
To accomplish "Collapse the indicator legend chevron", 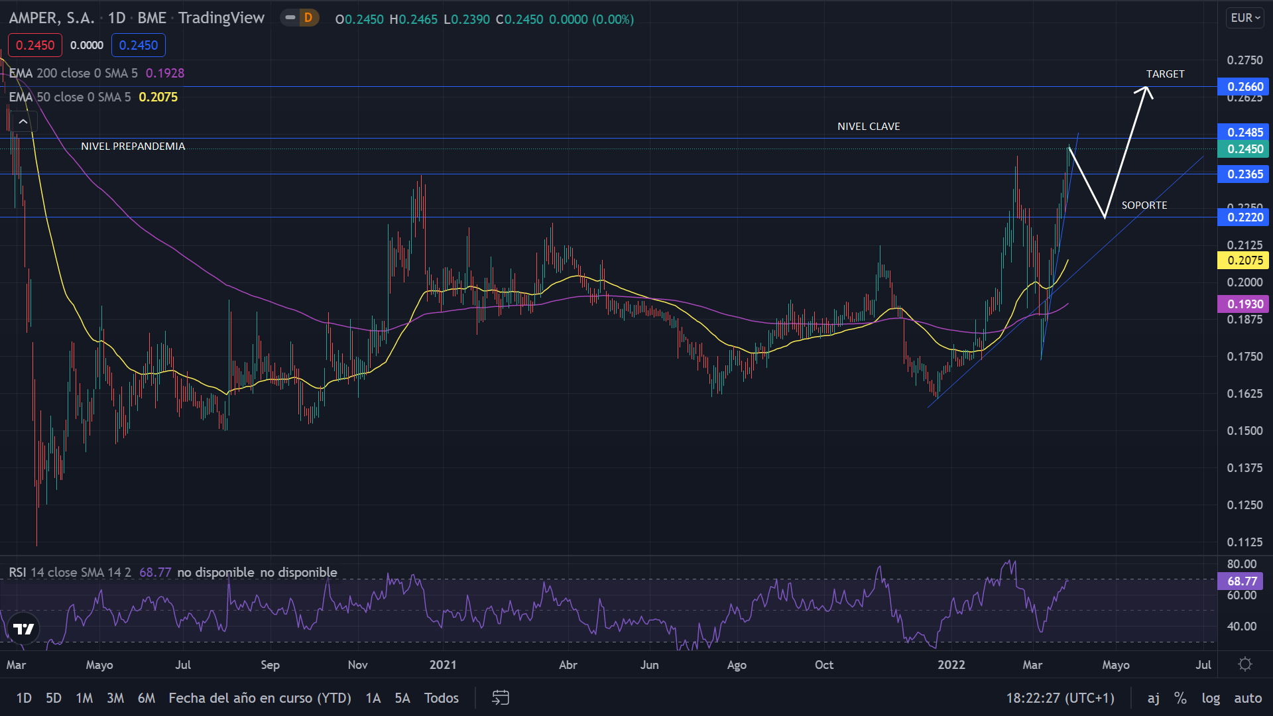I will pos(23,121).
